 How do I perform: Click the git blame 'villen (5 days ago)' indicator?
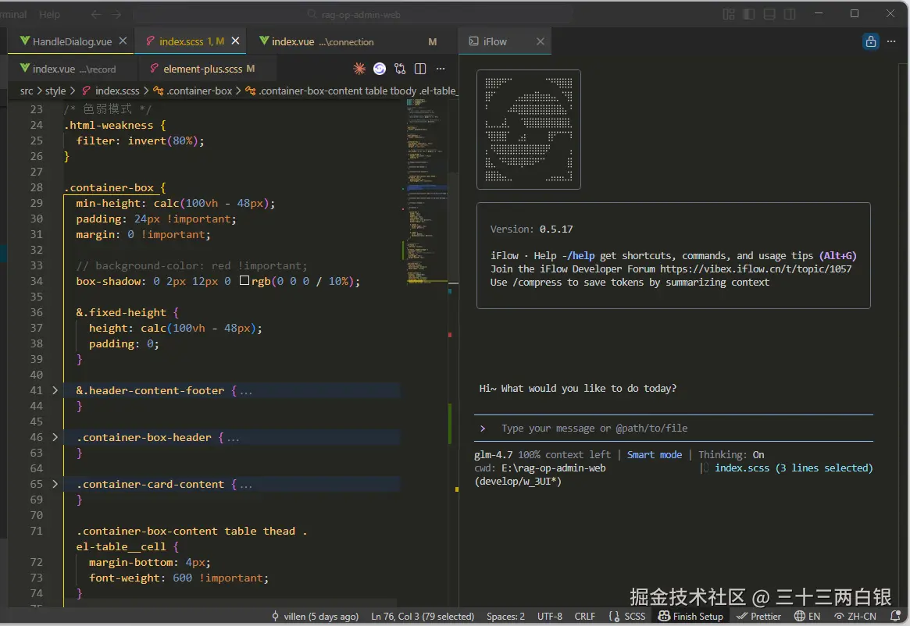click(315, 616)
